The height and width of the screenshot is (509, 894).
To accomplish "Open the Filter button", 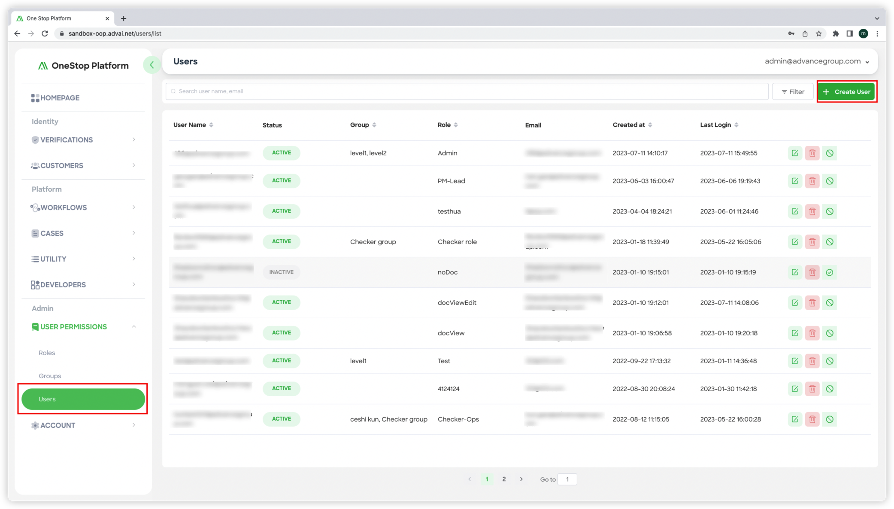I will pos(792,92).
